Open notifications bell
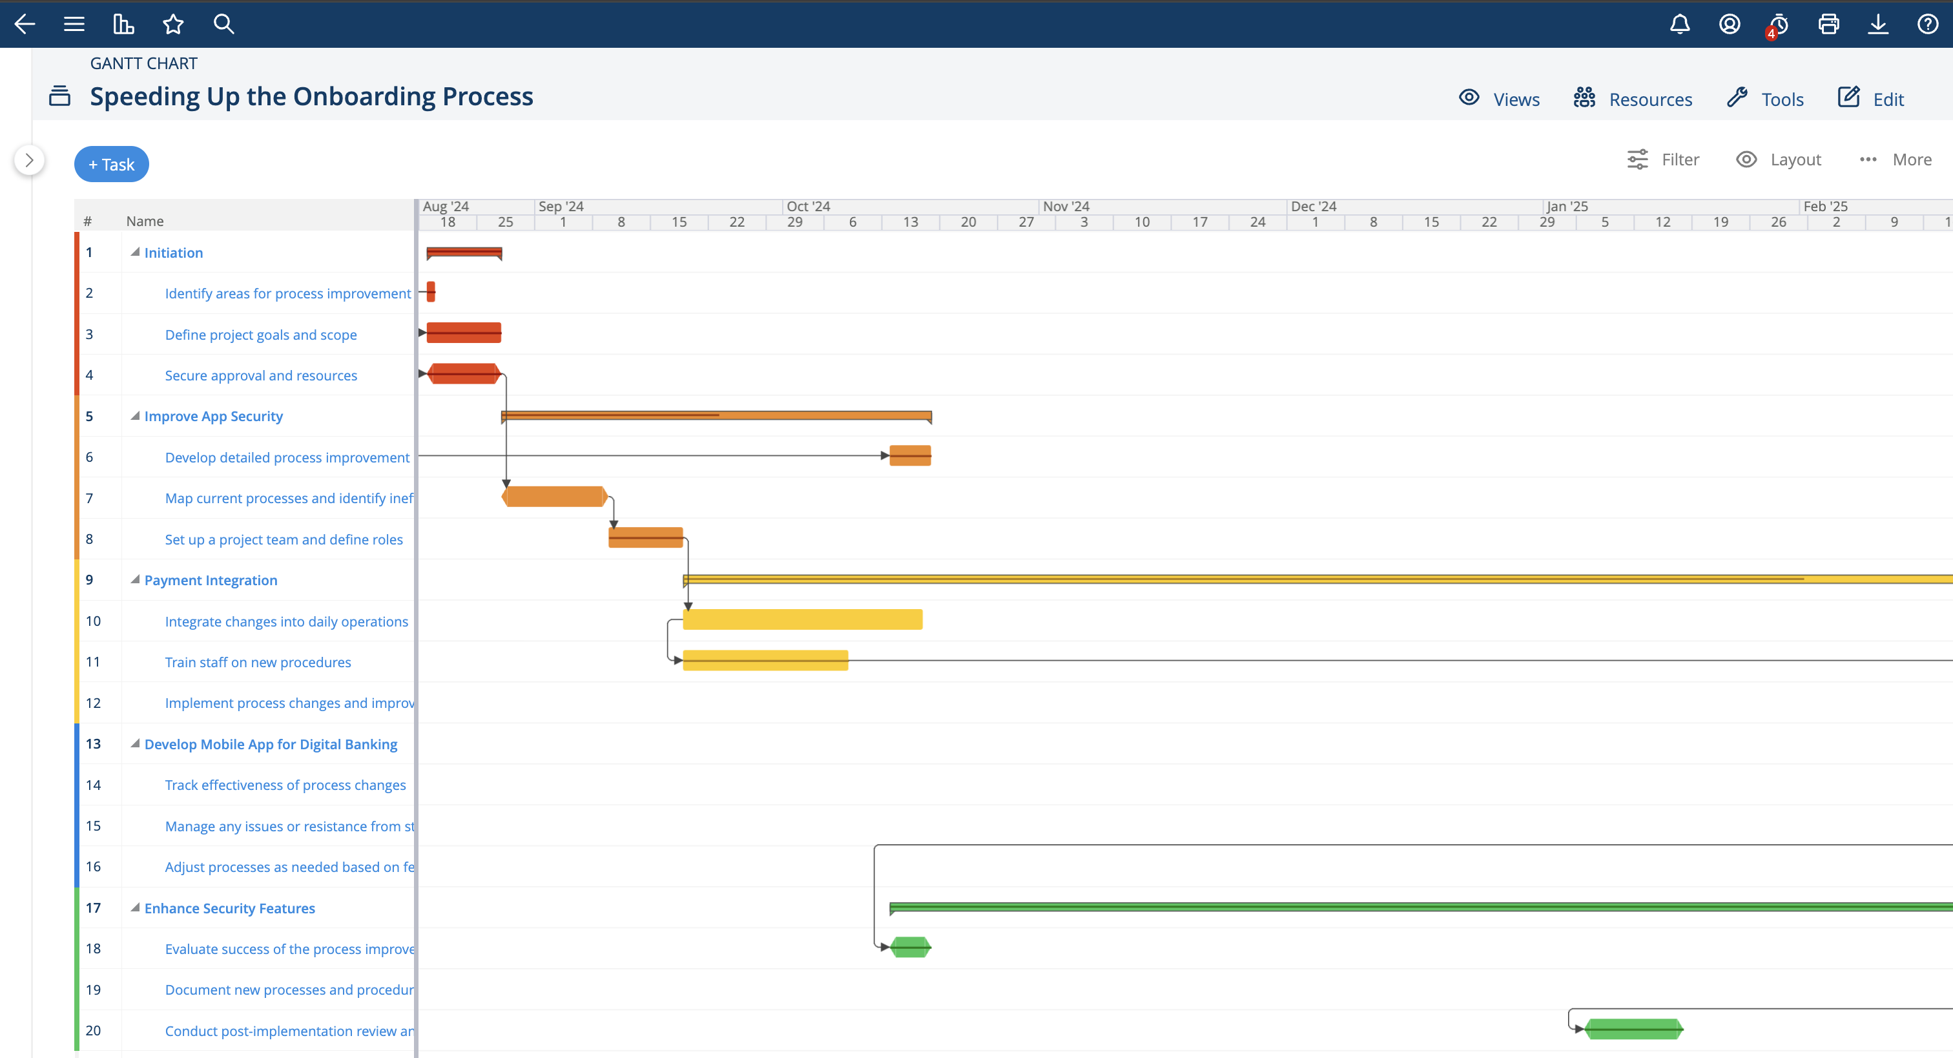Screen dimensions: 1953x1058 click(1680, 25)
